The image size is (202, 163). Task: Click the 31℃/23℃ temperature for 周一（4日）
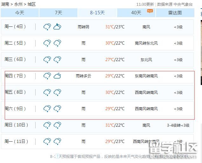[115, 27]
